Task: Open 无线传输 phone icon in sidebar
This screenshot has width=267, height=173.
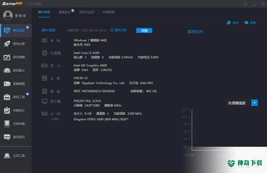Action: 7,124
